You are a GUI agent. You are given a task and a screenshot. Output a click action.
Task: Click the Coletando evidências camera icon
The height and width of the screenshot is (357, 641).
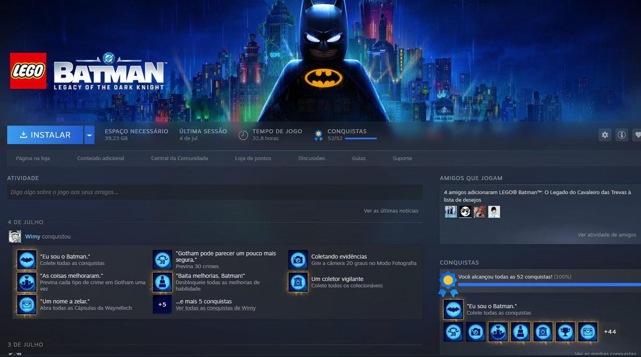tap(298, 260)
